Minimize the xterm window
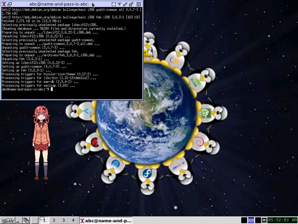Image resolution: width=298 pixels, height=224 pixels. (125, 4)
